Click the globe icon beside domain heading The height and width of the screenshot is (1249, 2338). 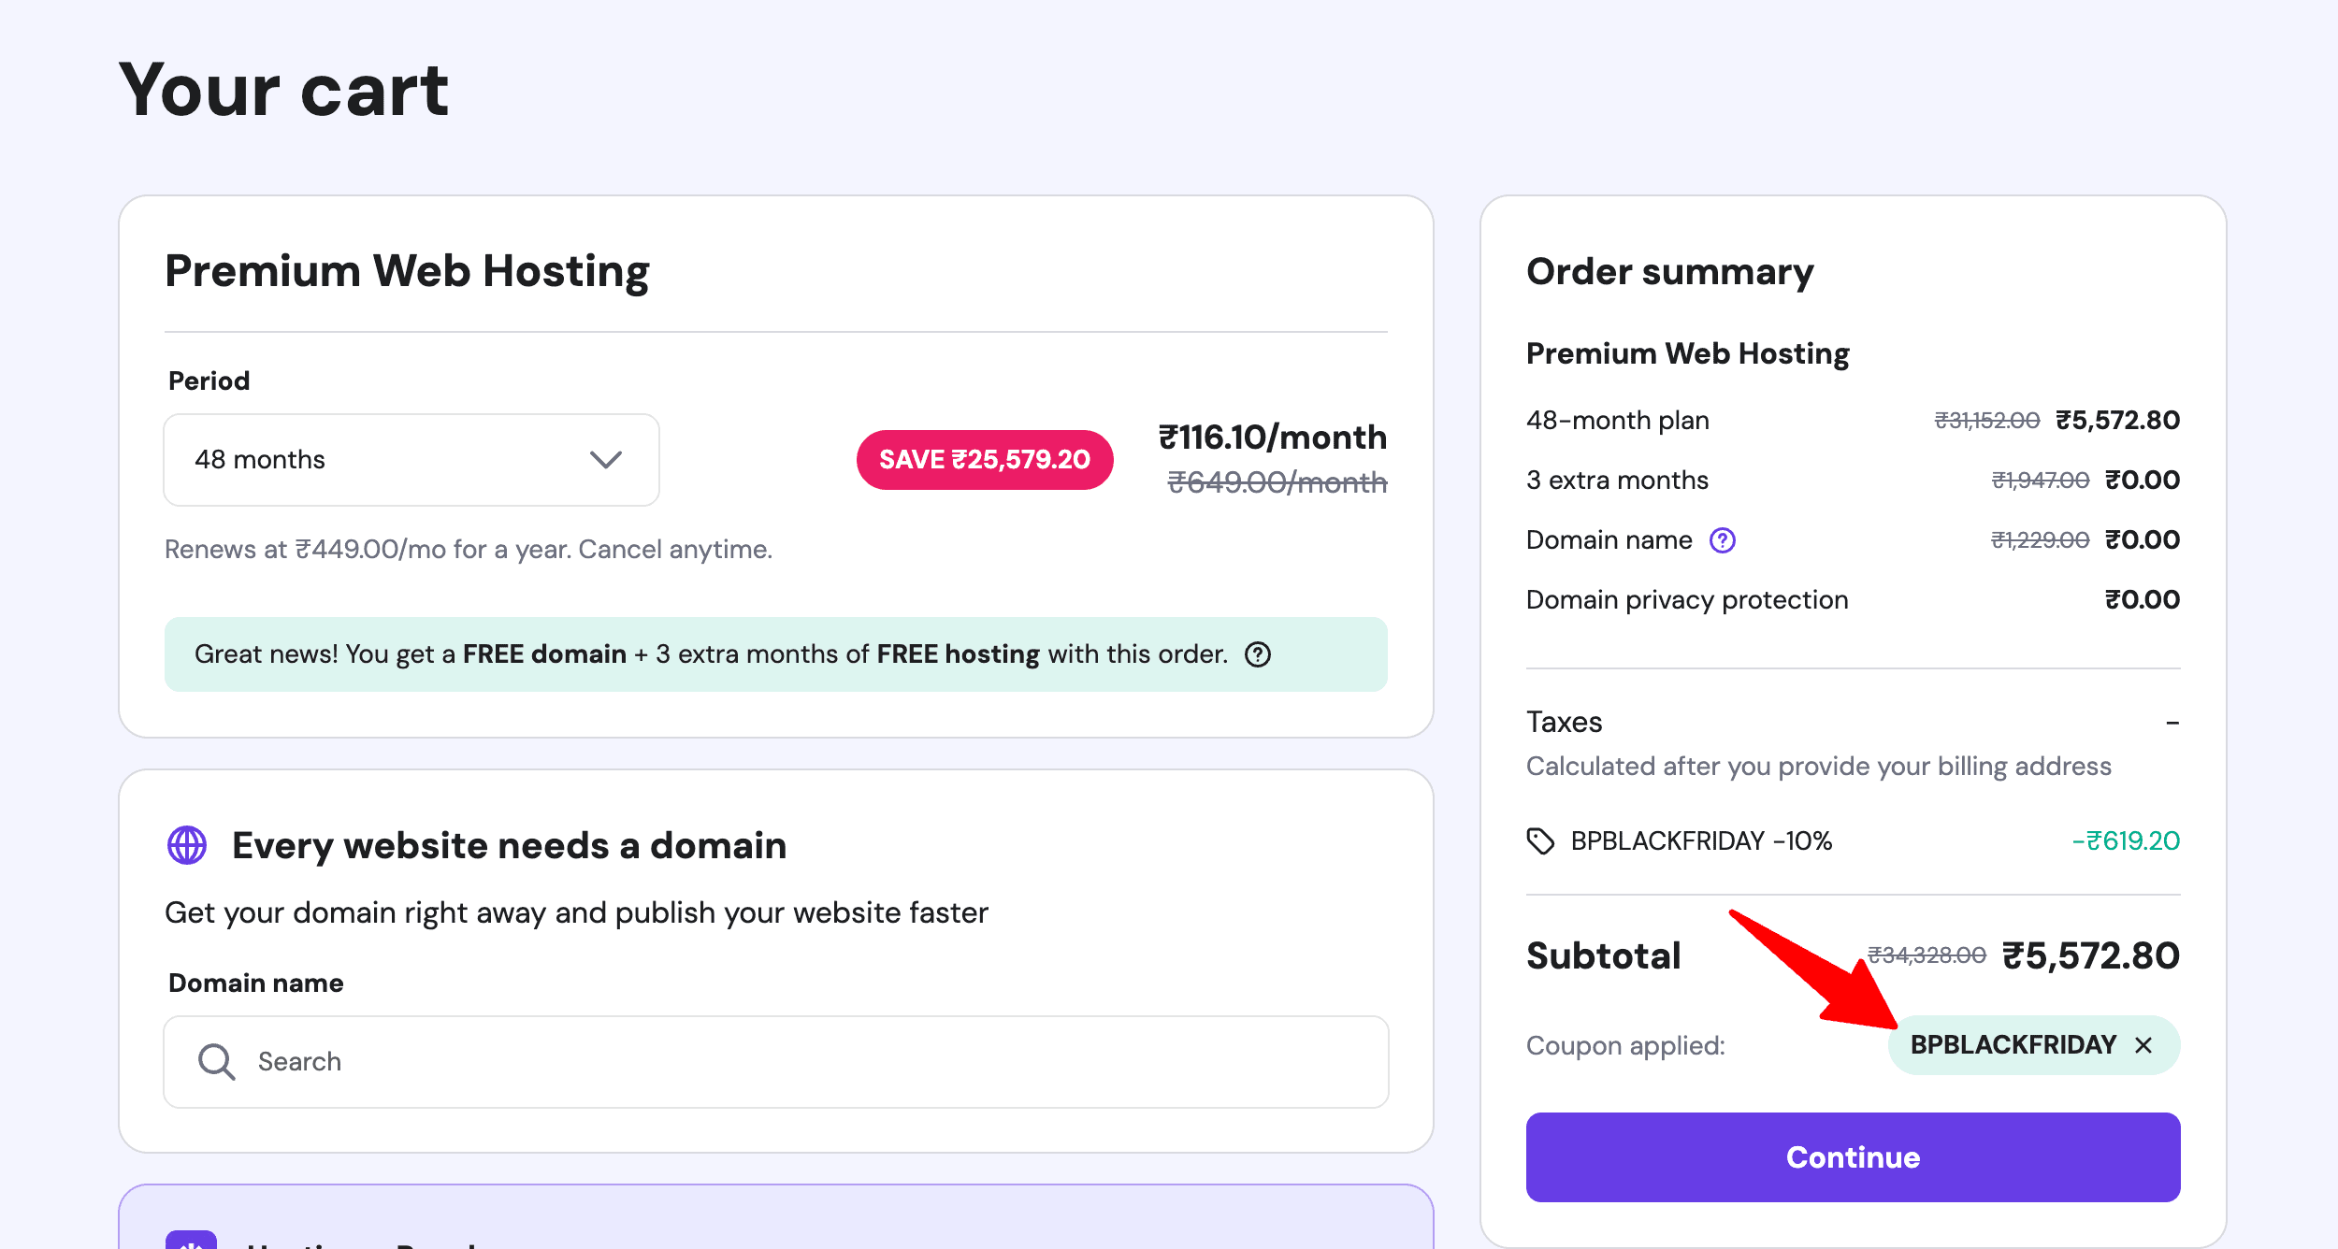(x=188, y=845)
